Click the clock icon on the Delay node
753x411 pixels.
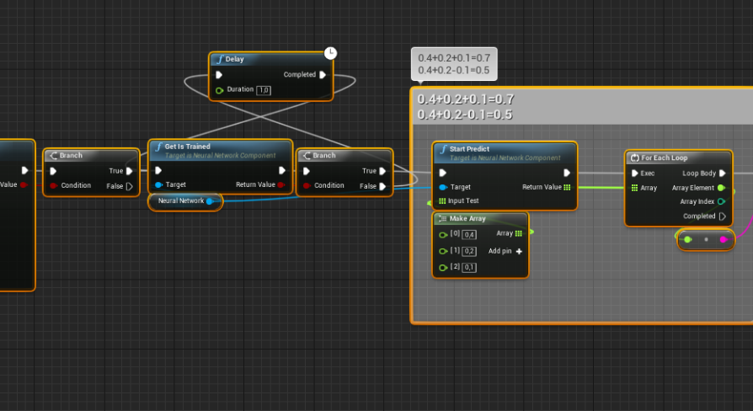[x=330, y=53]
